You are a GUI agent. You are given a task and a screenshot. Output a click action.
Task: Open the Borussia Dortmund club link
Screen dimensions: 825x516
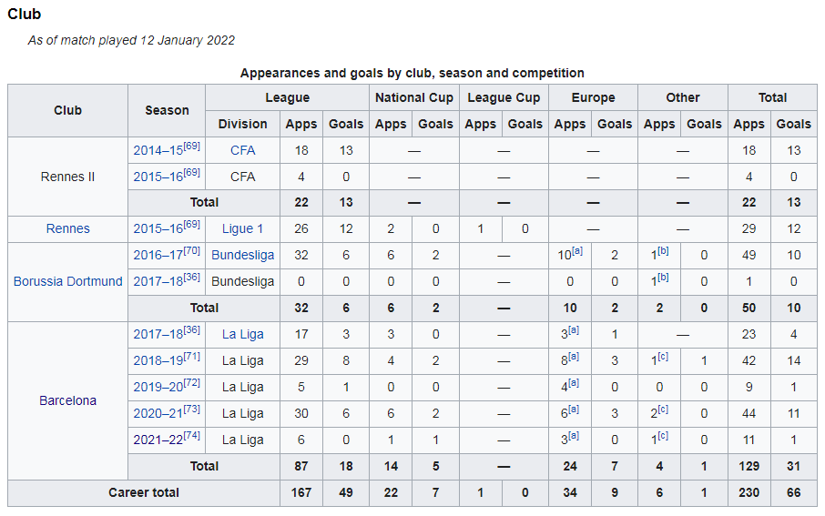(x=68, y=281)
